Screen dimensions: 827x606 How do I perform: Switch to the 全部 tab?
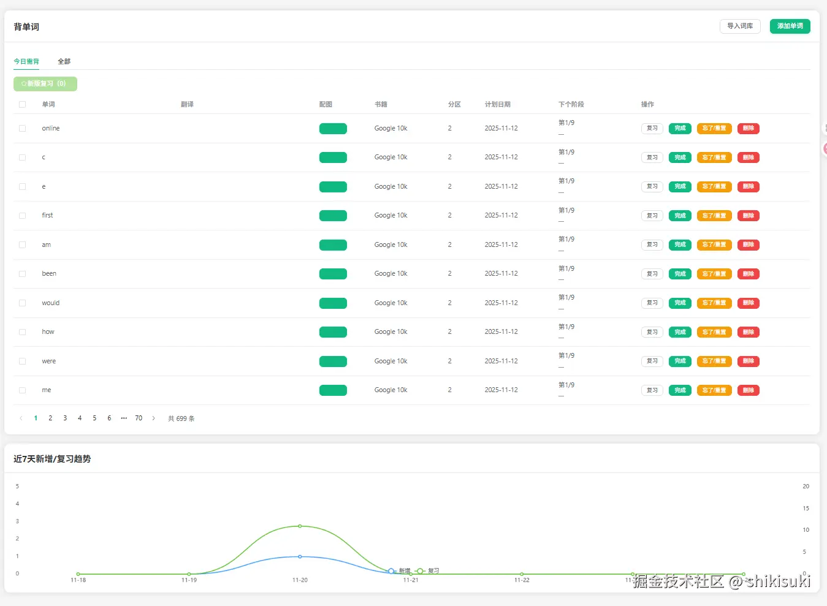(x=64, y=61)
